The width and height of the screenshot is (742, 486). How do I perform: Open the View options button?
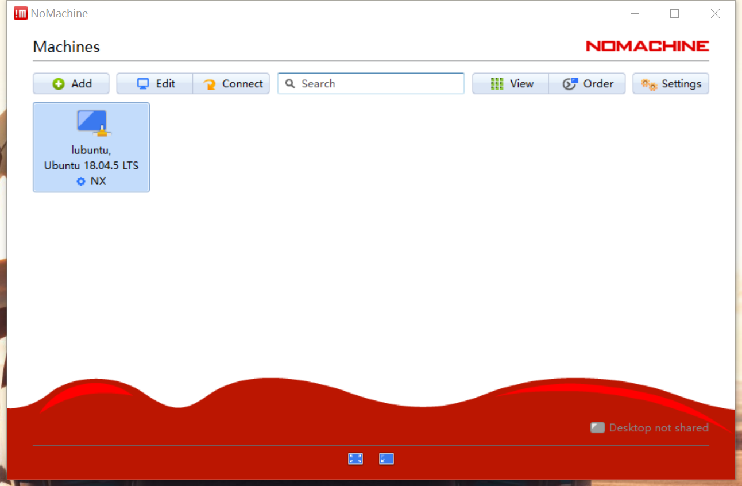(511, 83)
